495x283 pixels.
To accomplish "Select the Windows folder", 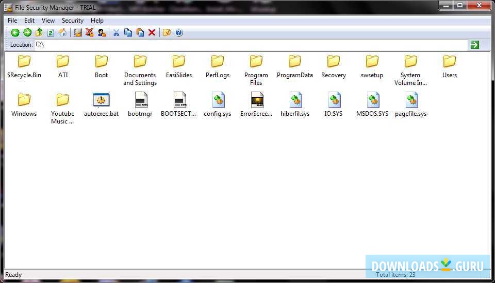I will point(24,105).
